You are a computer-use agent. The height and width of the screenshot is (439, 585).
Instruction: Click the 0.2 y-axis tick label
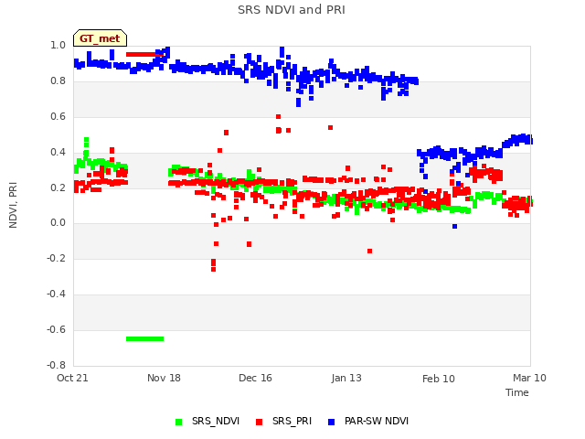click(x=58, y=187)
